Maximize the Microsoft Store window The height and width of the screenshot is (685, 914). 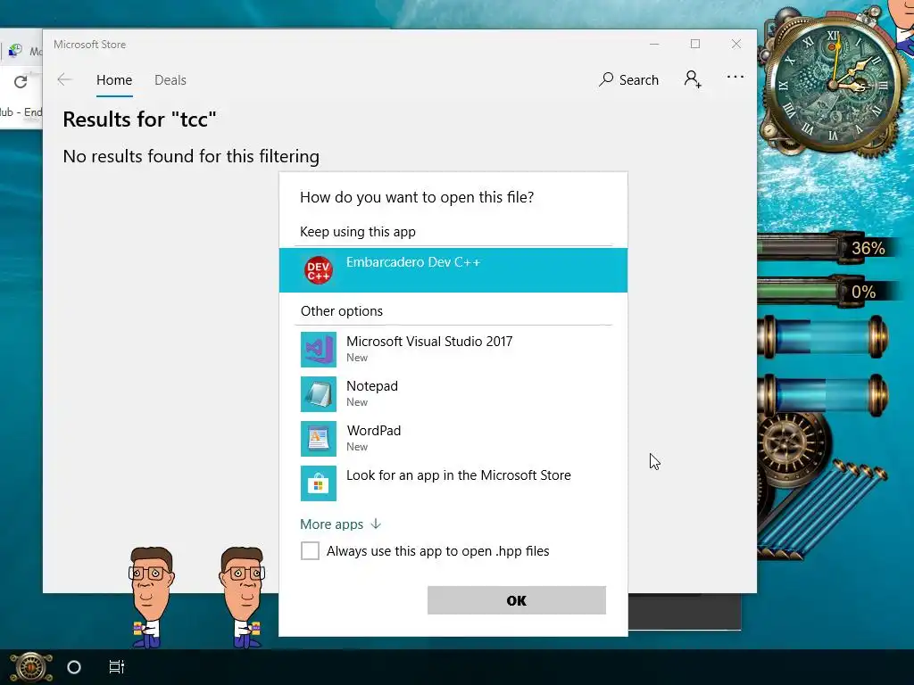[x=694, y=45]
